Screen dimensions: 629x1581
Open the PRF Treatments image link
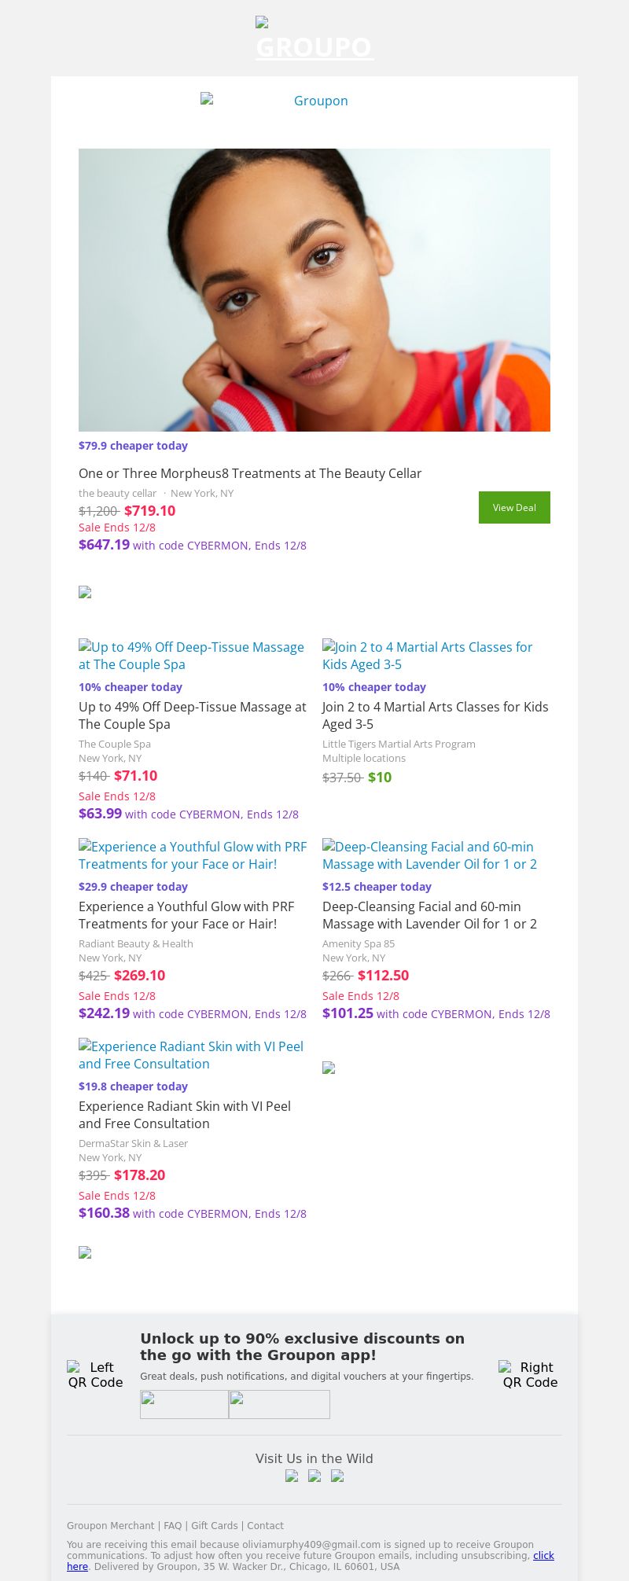tap(193, 855)
